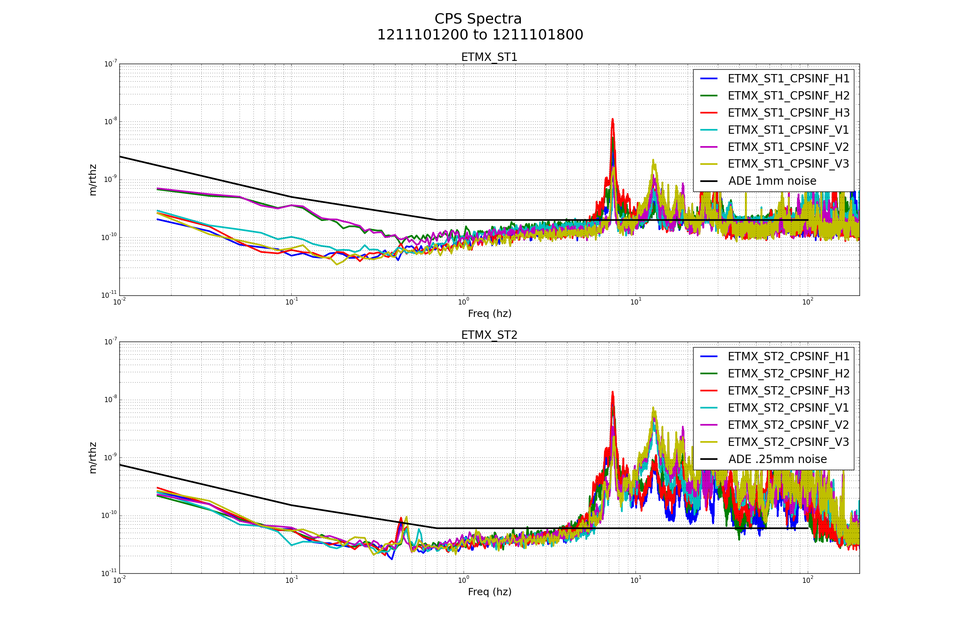
Task: Select the ETMX_ST1_CPSINF_H3 legend label
Action: [x=788, y=113]
